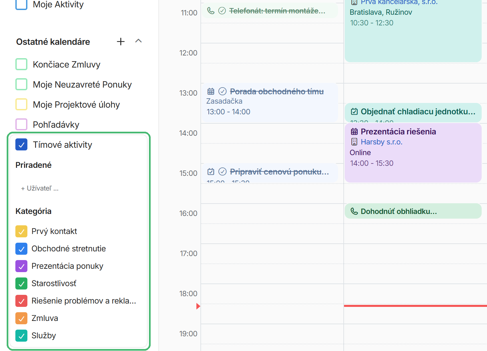Viewport: 487px width, 351px height.
Task: Click the phone icon on Telefonát event
Action: (x=211, y=11)
